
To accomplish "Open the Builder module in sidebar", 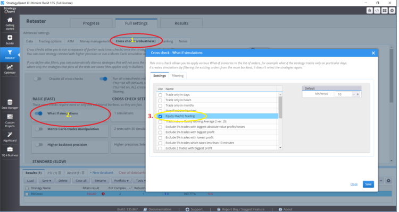I will click(x=10, y=40).
